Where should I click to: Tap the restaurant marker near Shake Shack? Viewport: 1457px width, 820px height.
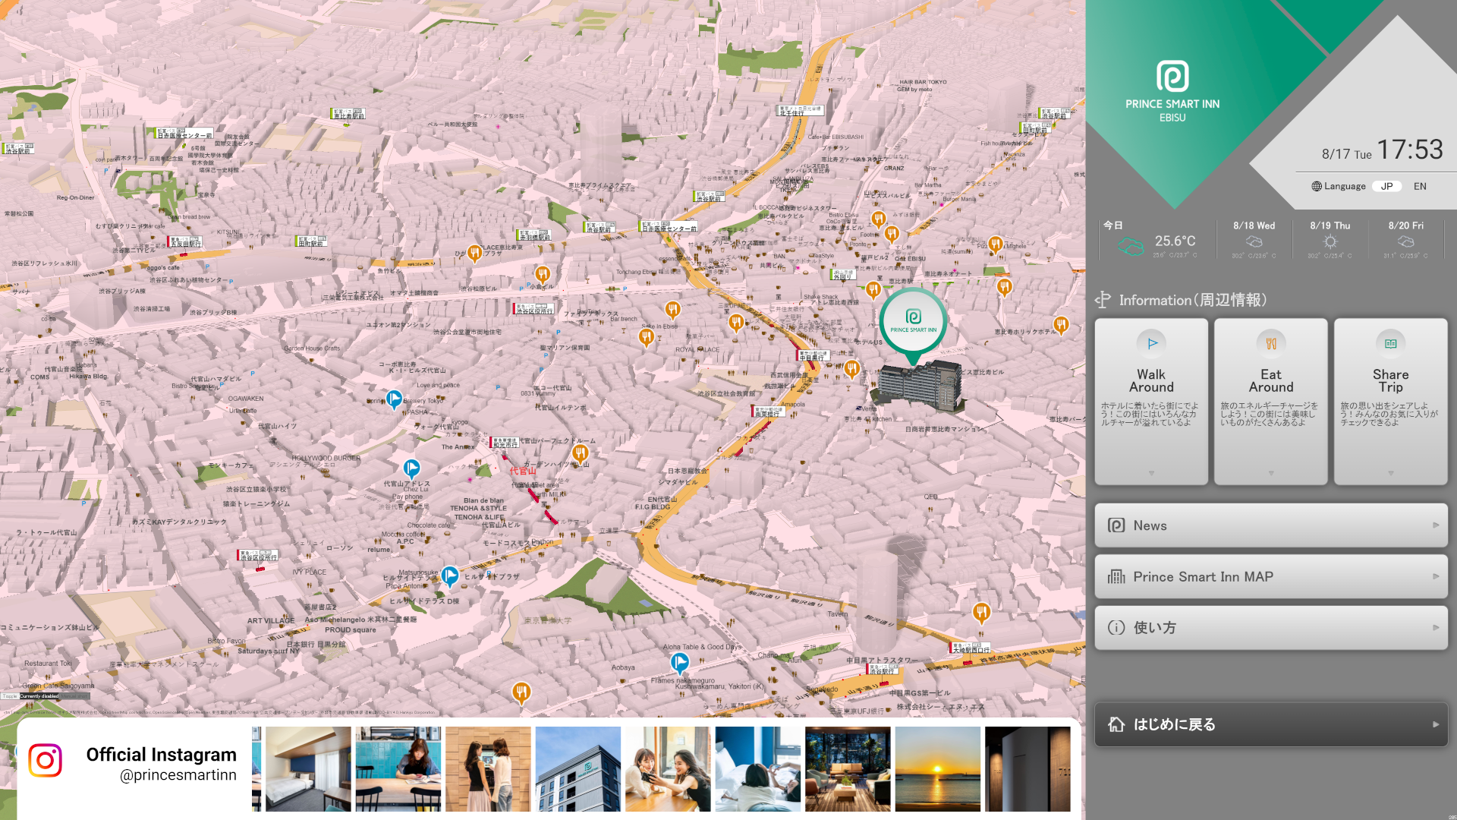coord(873,289)
